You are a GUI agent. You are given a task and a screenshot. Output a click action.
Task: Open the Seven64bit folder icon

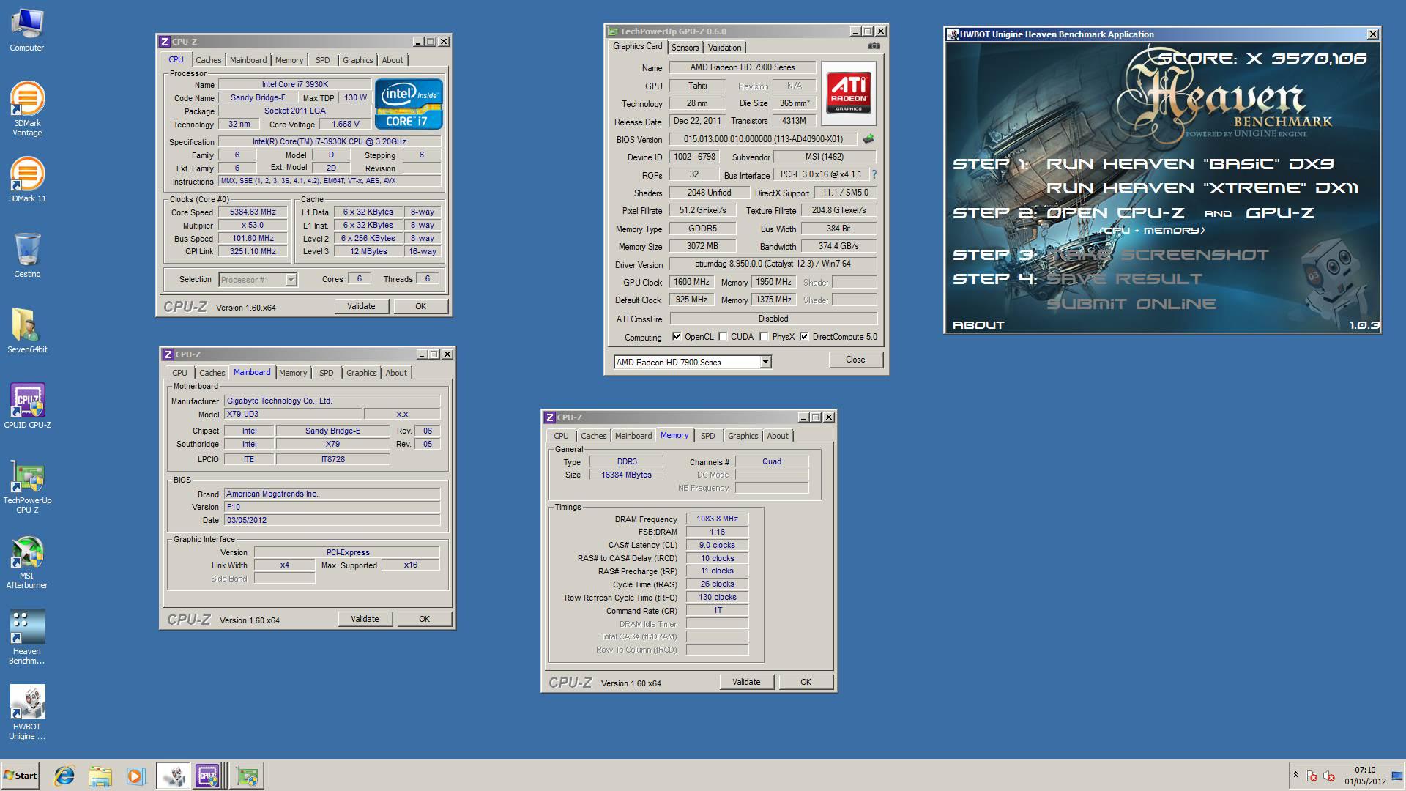[27, 330]
